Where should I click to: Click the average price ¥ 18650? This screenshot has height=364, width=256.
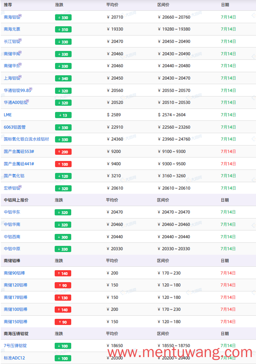(115, 345)
